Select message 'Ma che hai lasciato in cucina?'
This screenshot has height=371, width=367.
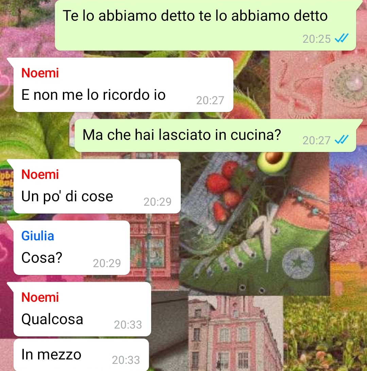point(215,135)
